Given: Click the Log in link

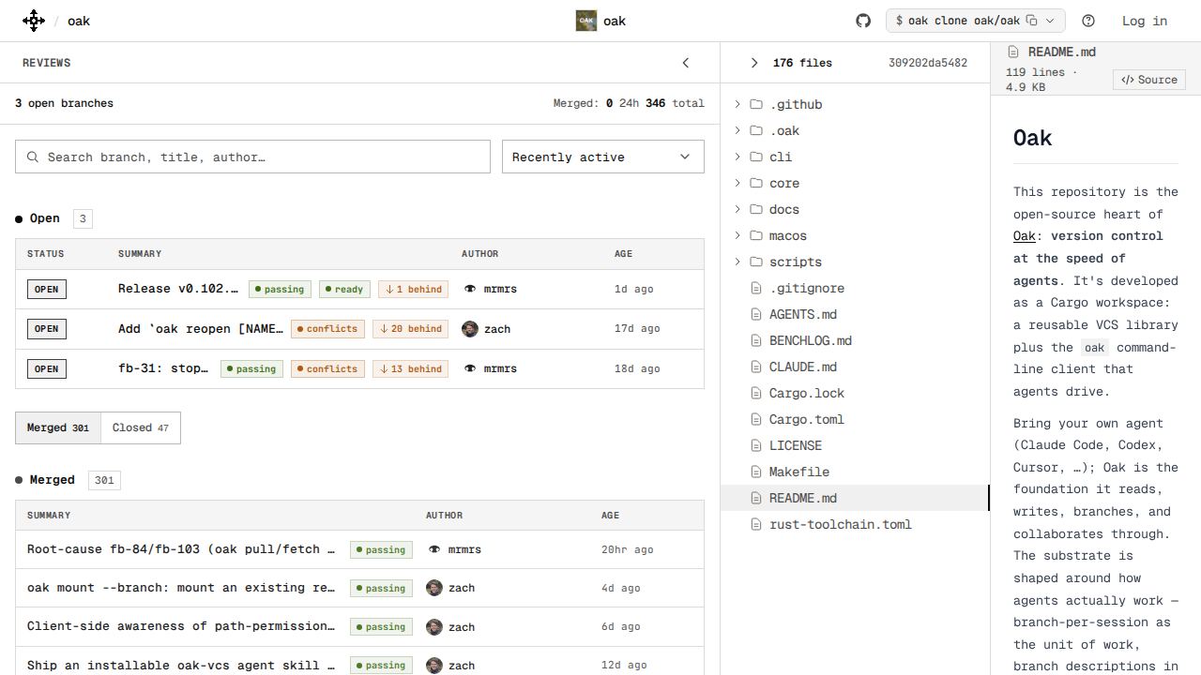Looking at the screenshot, I should 1145,21.
